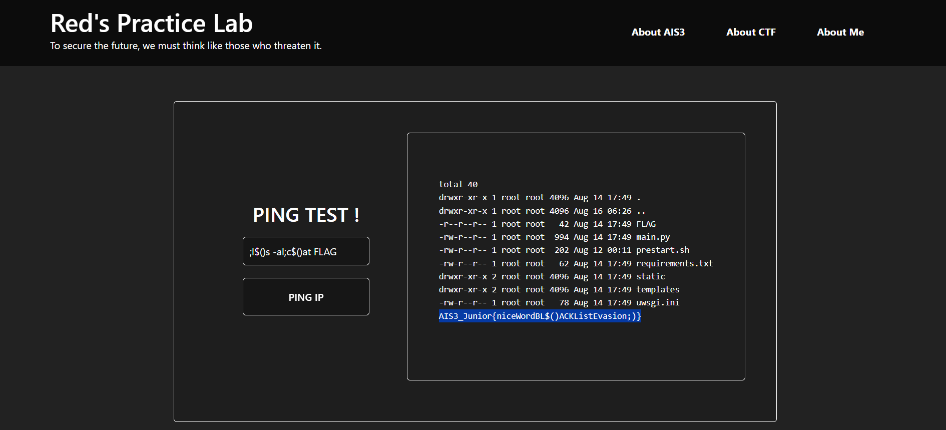Focus the IP address input field
Image resolution: width=946 pixels, height=430 pixels.
tap(306, 251)
